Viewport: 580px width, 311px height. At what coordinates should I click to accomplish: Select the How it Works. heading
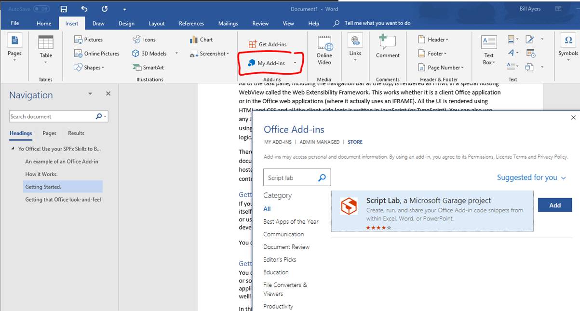pos(41,174)
